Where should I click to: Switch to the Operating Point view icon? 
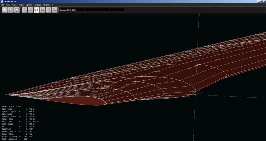(x=24, y=10)
